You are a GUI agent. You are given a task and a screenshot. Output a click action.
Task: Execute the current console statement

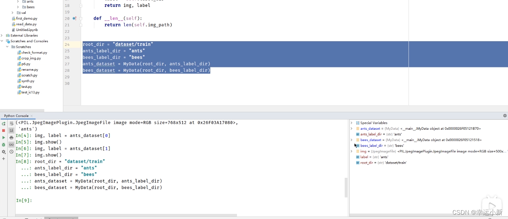(x=4, y=137)
